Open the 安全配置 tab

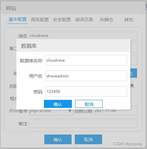click(x=62, y=20)
